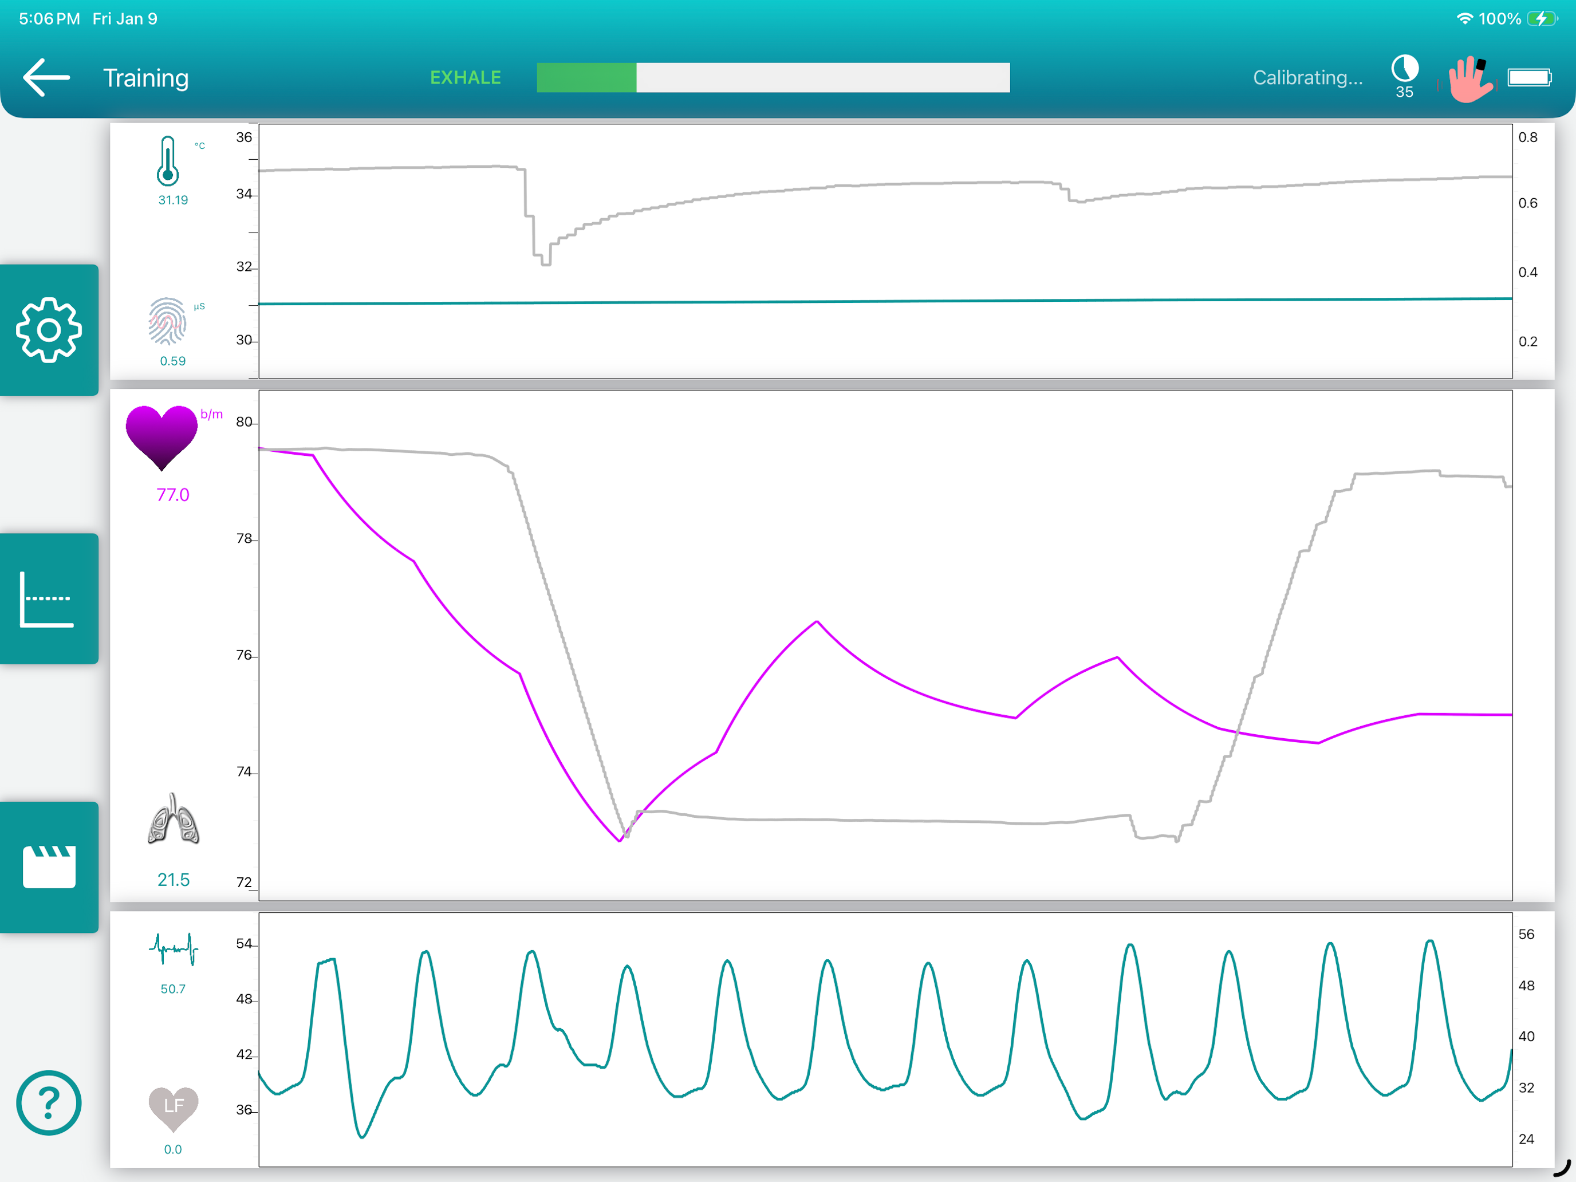Open the clapperboard recordings button

49,867
